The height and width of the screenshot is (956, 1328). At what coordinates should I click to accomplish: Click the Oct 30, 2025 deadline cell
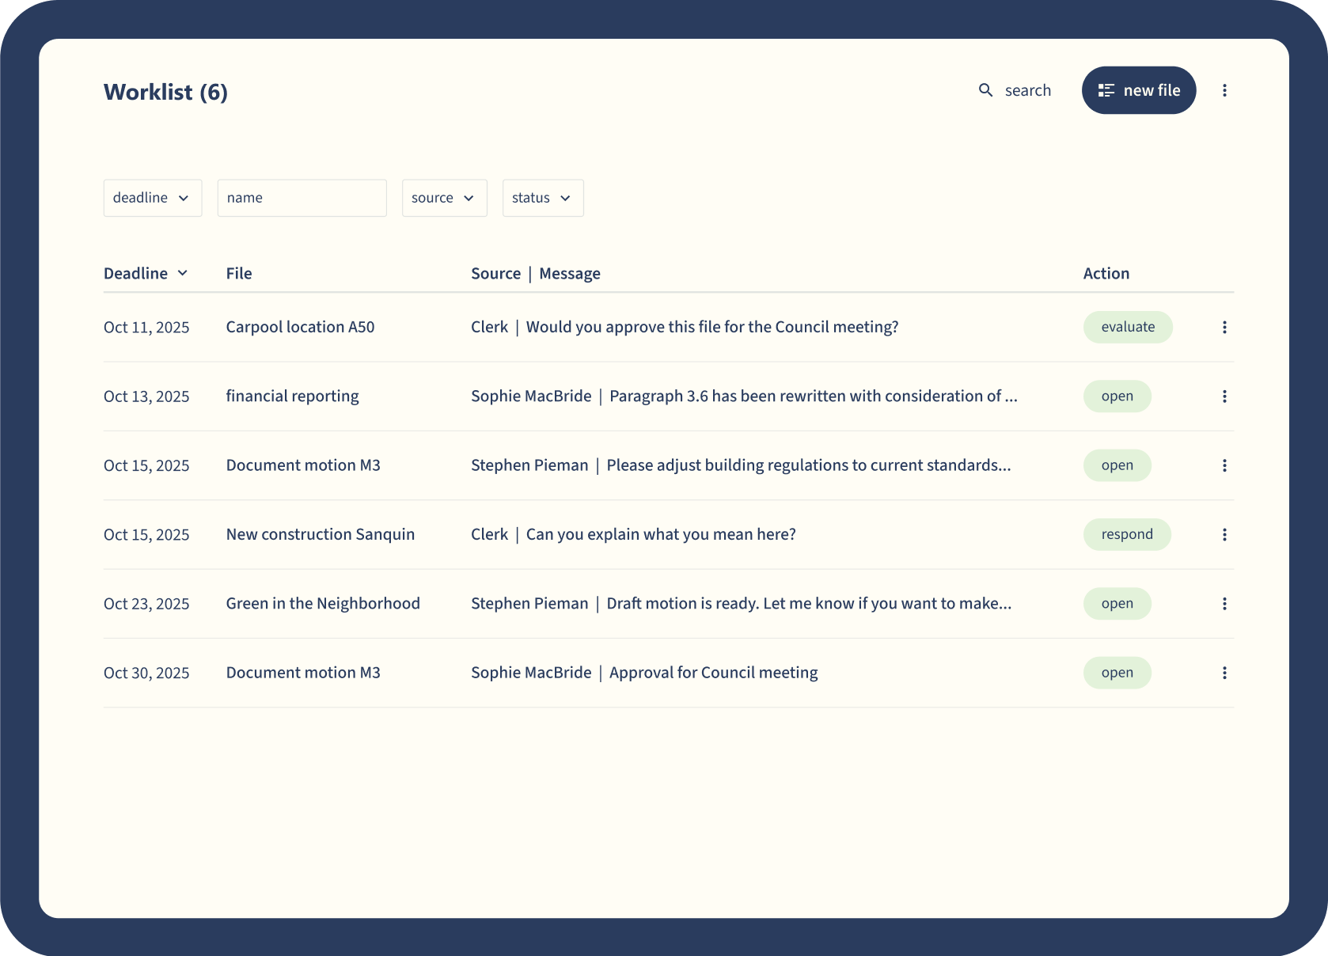(x=146, y=673)
